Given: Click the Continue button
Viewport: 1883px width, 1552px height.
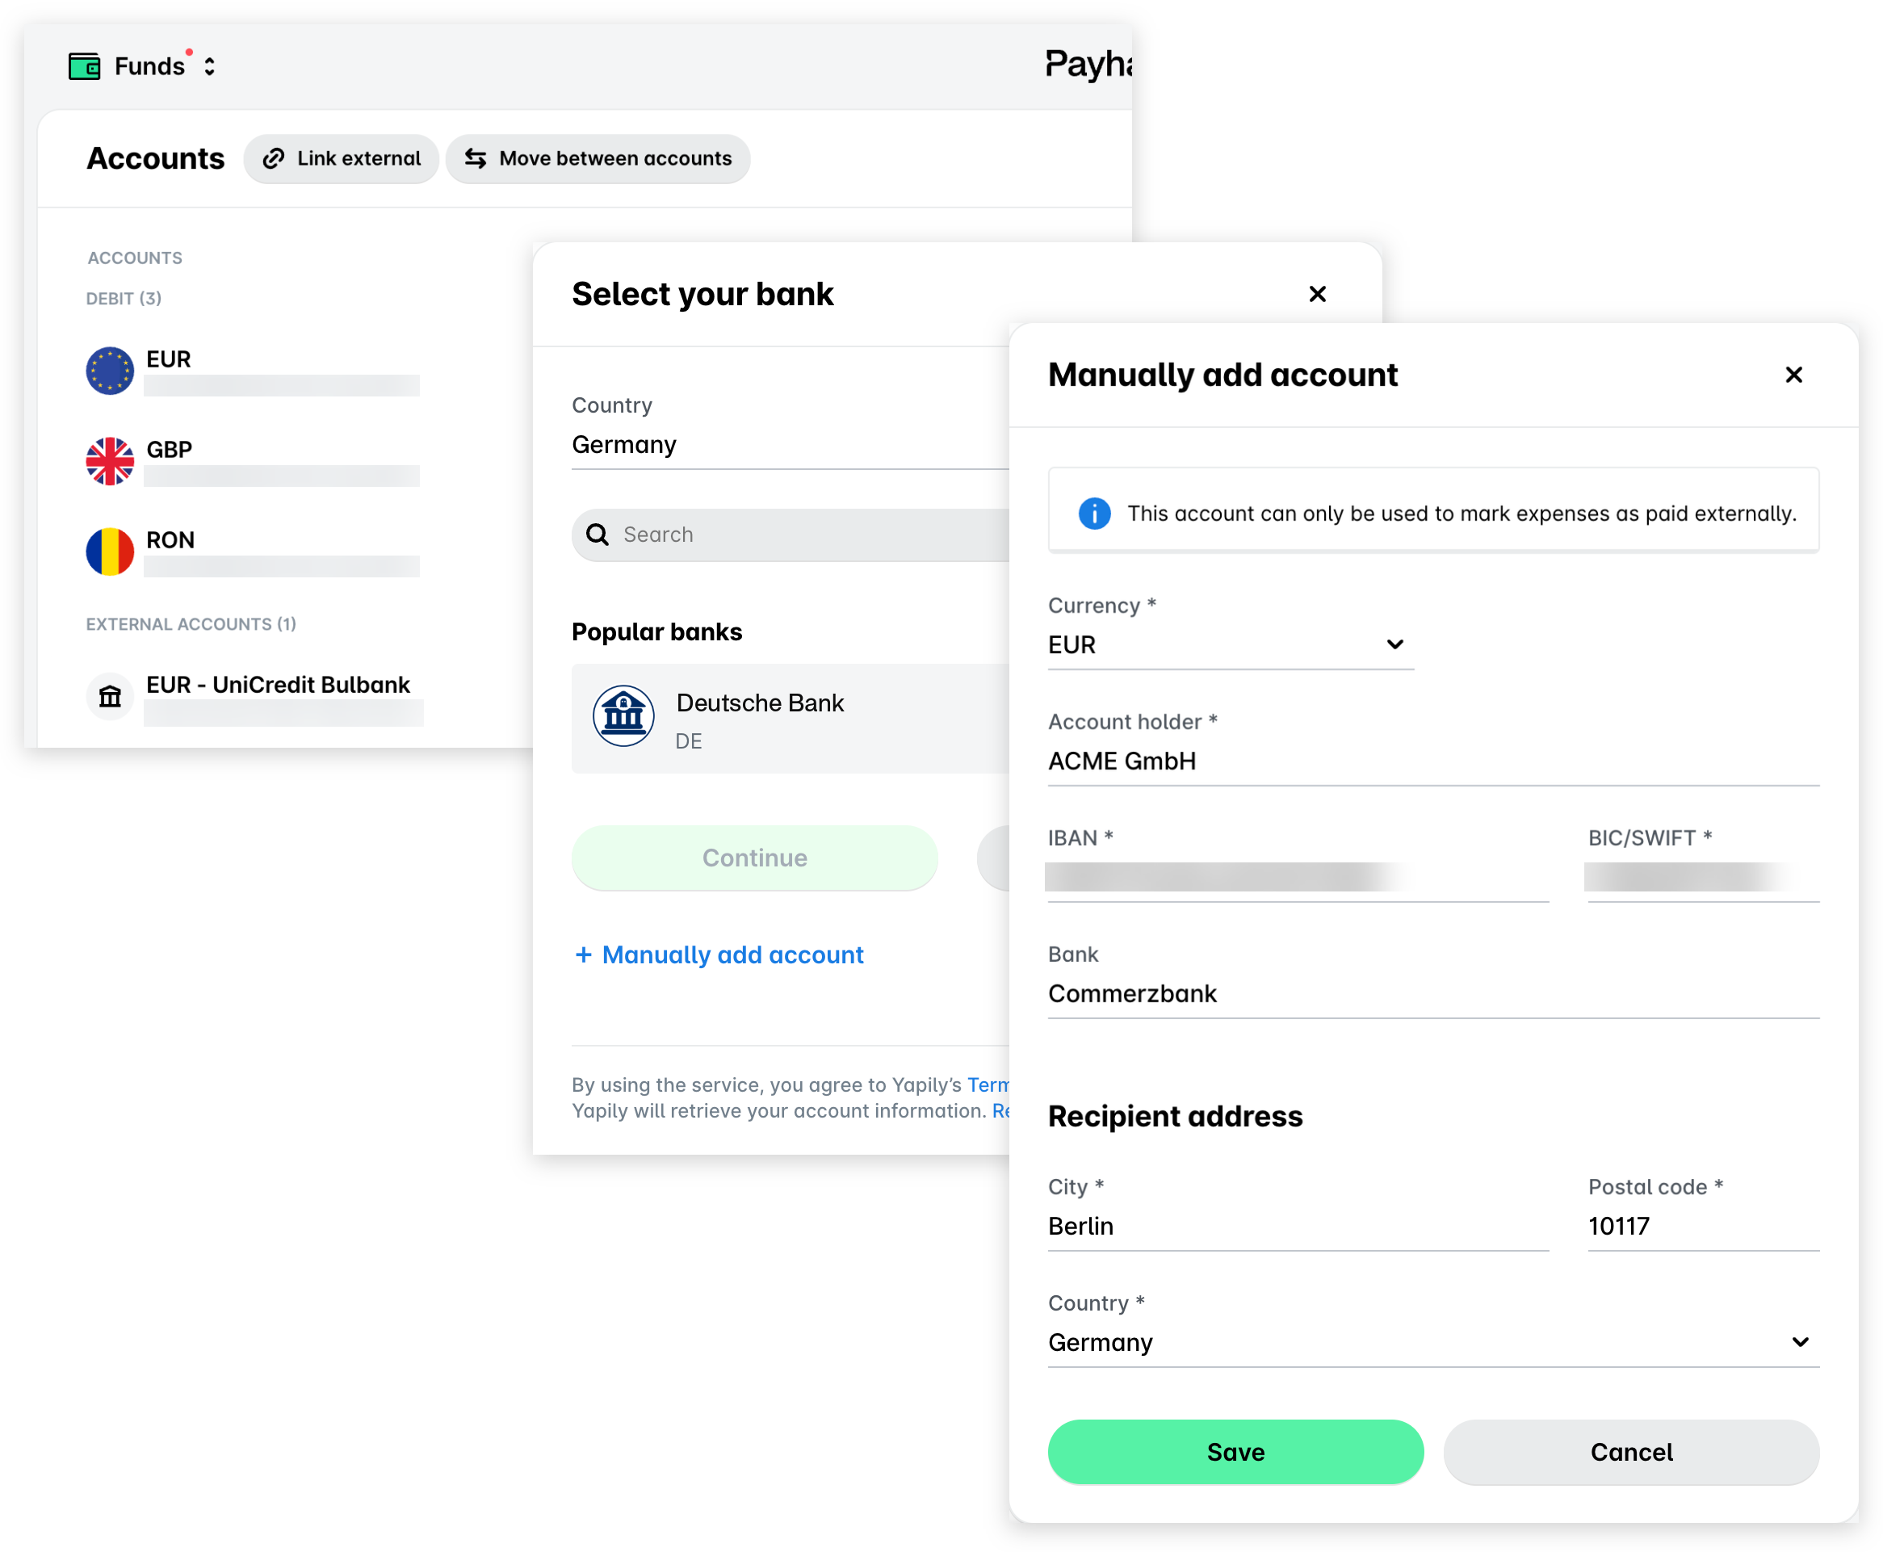Looking at the screenshot, I should (x=753, y=857).
